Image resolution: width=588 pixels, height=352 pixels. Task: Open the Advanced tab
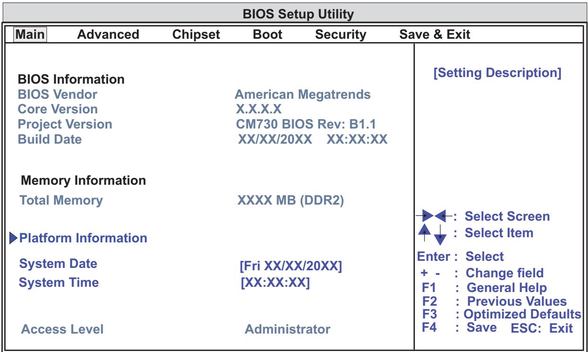click(x=108, y=34)
